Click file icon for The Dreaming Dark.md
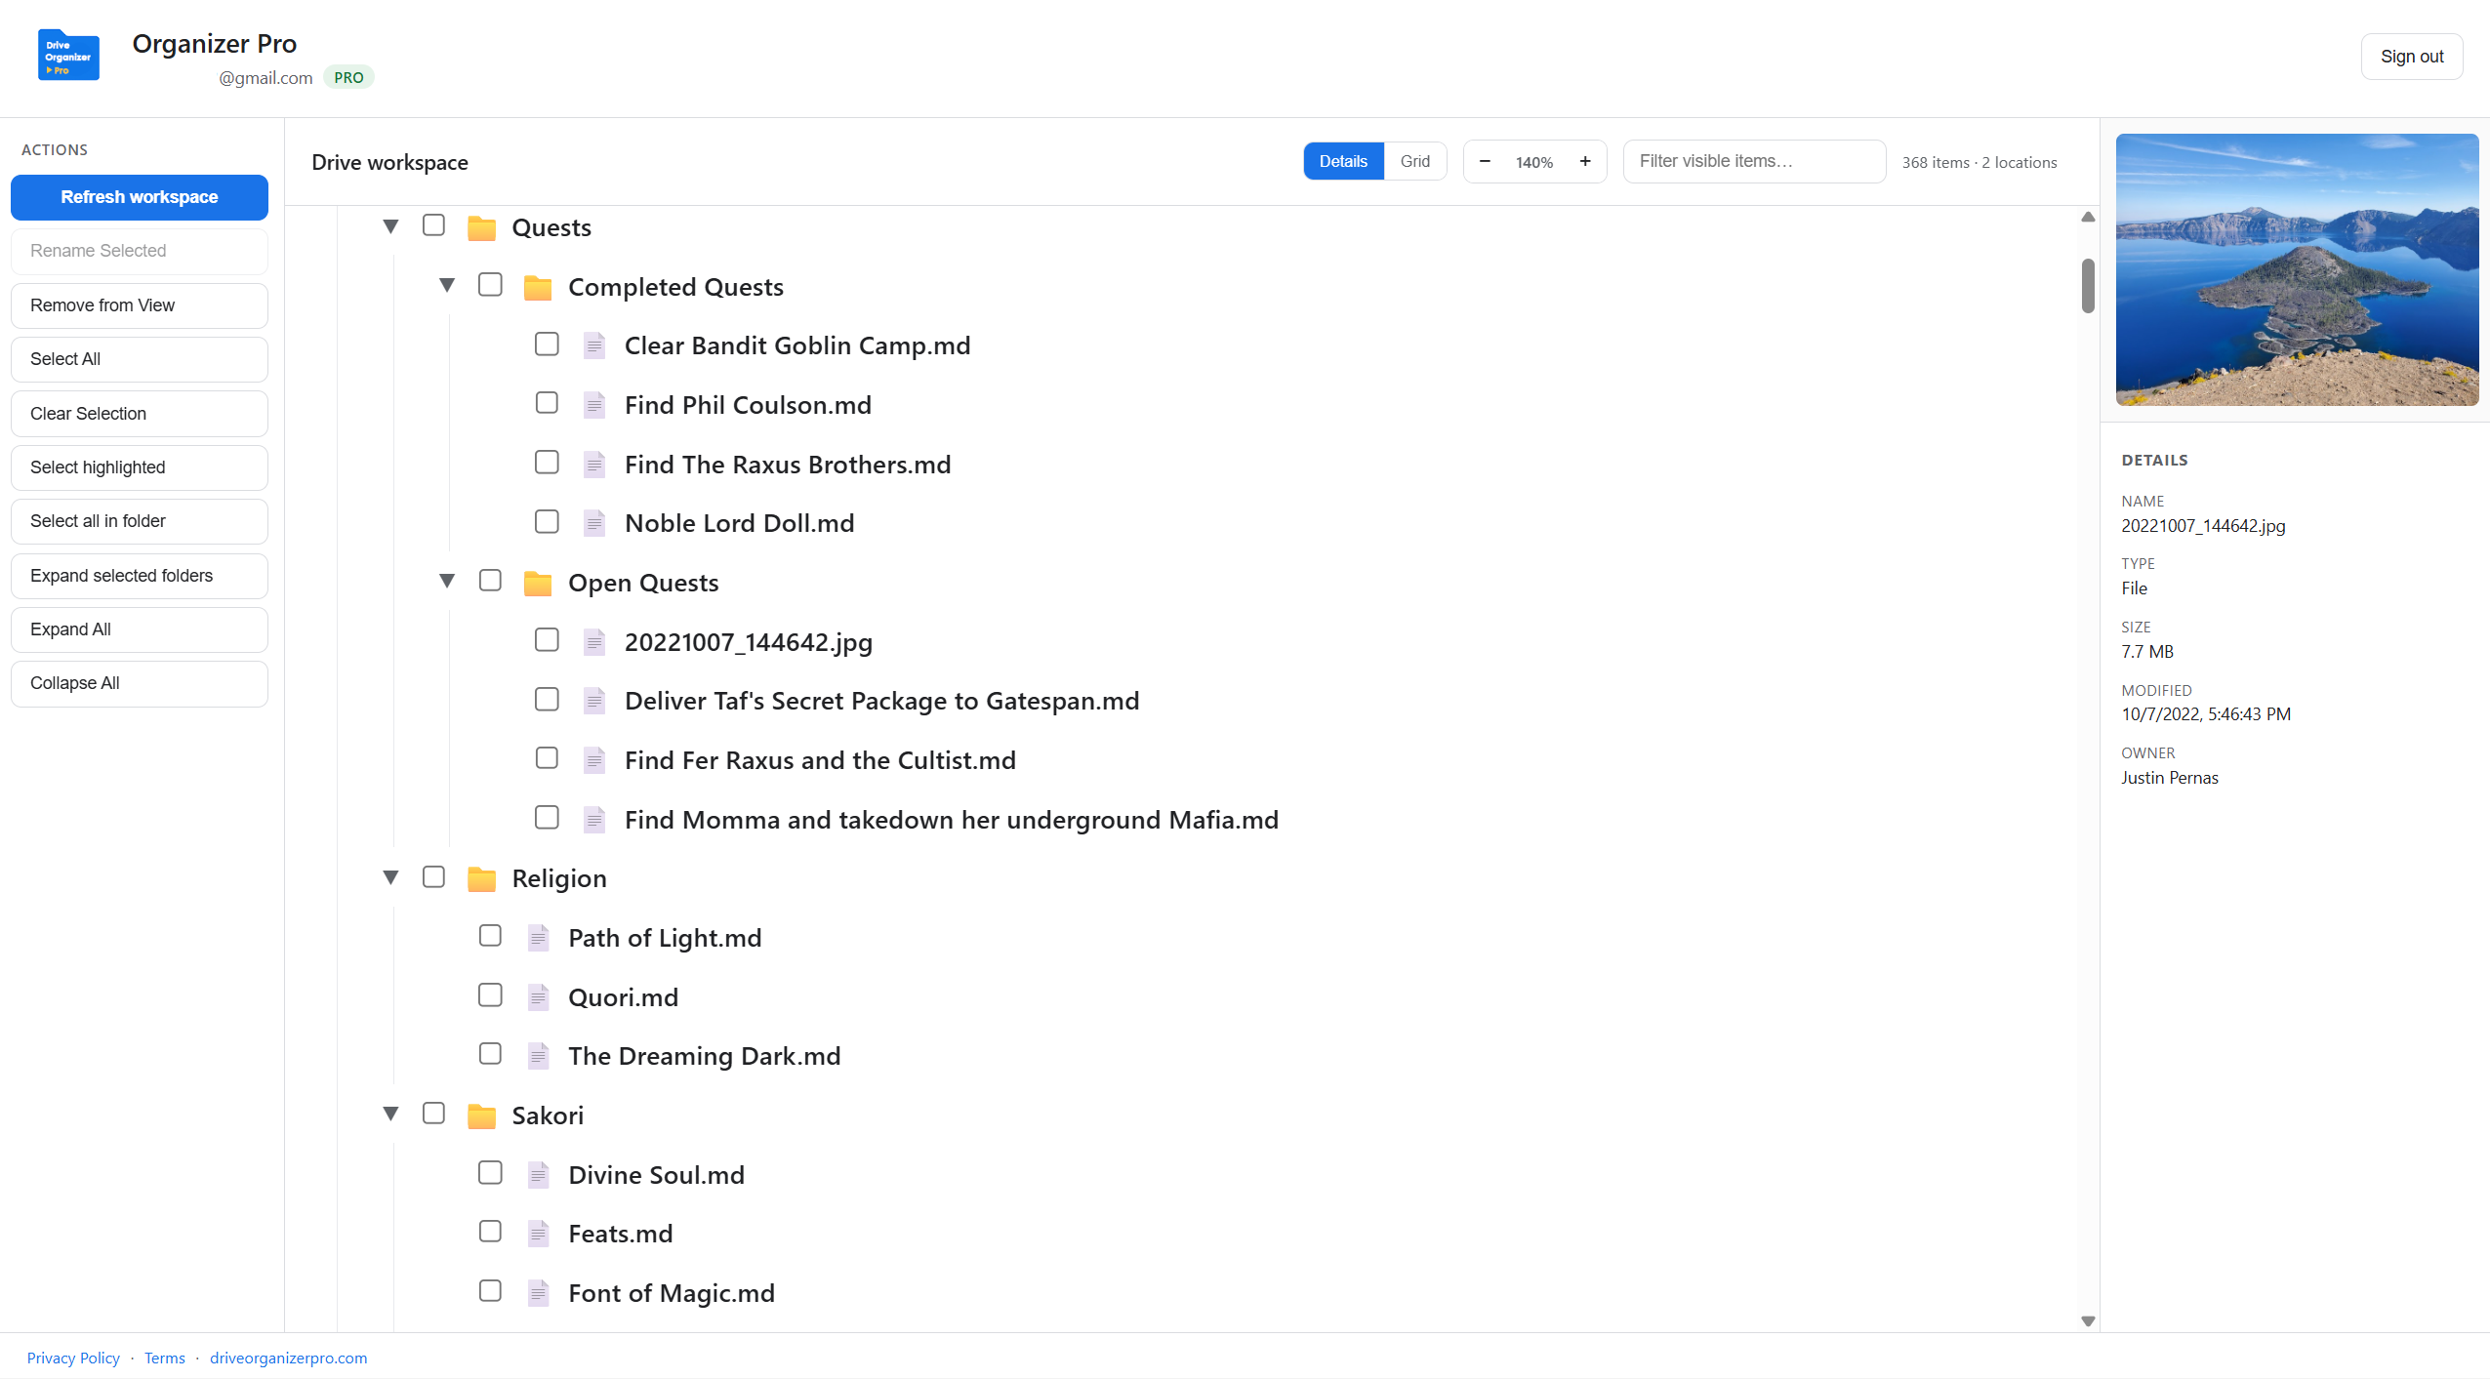The width and height of the screenshot is (2490, 1379). coord(538,1056)
